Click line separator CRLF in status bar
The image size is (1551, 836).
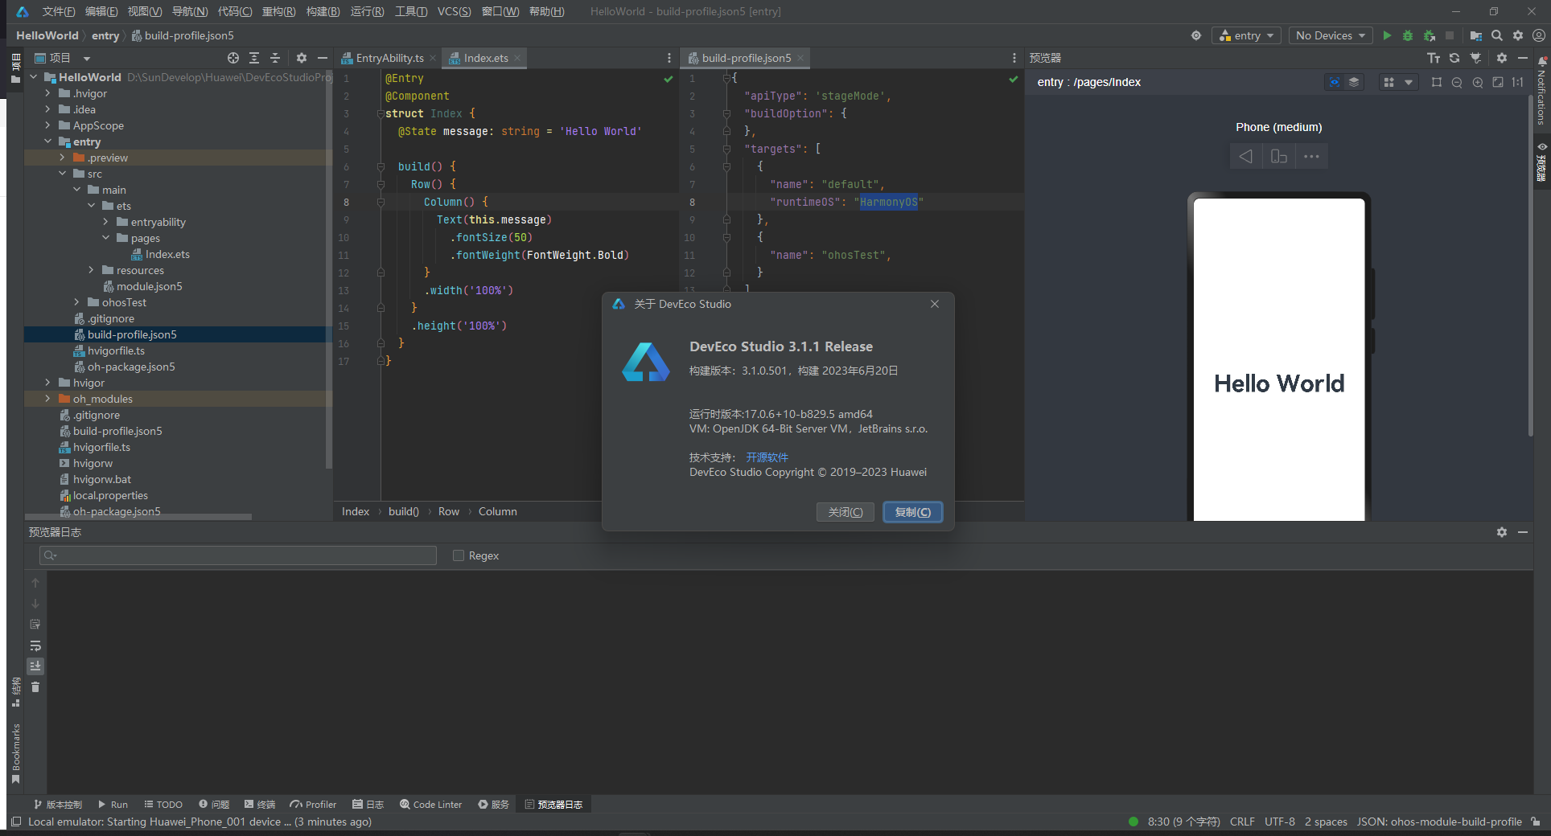[x=1242, y=822]
